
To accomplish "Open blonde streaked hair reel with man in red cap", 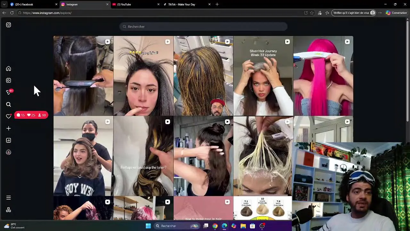I will (x=203, y=75).
